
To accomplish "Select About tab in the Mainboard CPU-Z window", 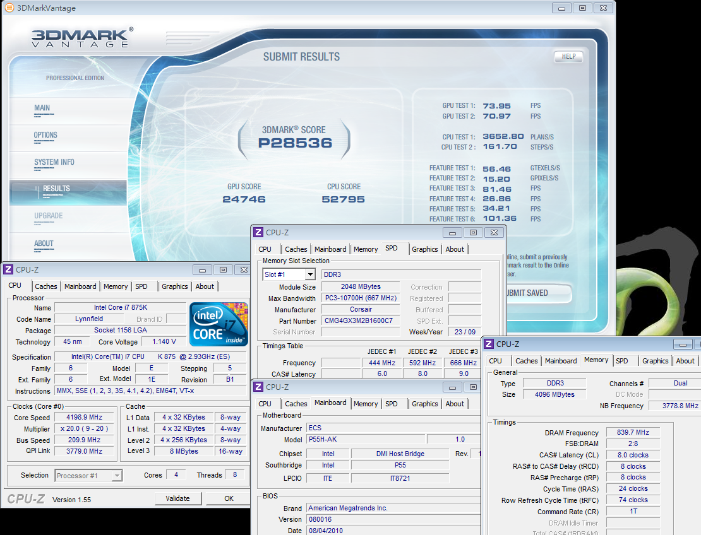I will click(x=455, y=404).
